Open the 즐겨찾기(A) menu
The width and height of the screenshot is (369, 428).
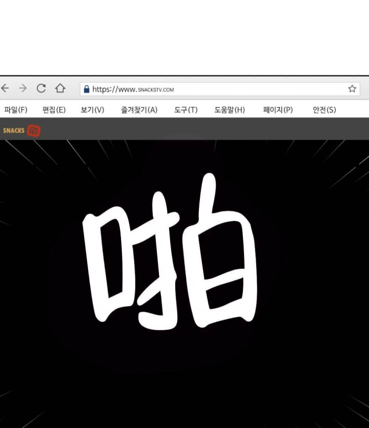click(x=139, y=110)
